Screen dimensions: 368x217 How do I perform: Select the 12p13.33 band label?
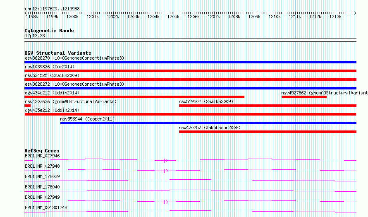click(x=35, y=36)
